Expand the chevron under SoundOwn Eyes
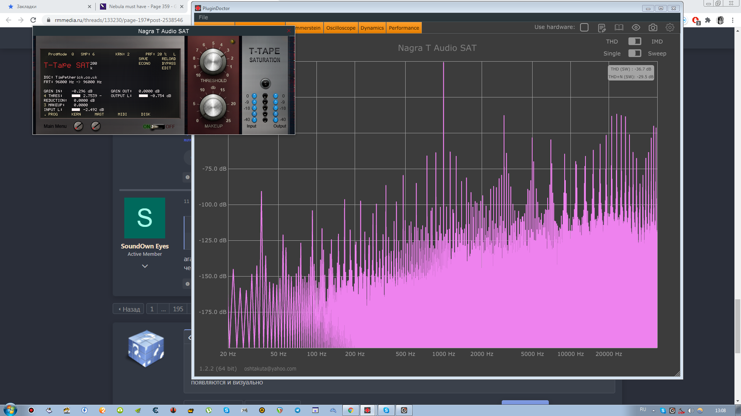This screenshot has height=416, width=741. pyautogui.click(x=145, y=266)
